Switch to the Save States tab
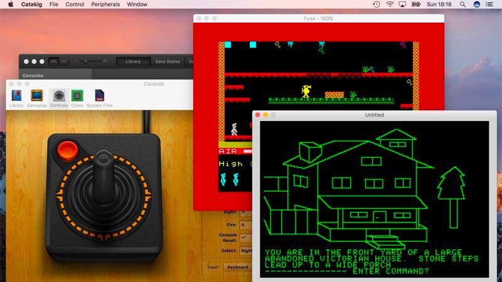The height and width of the screenshot is (282, 502). (168, 61)
